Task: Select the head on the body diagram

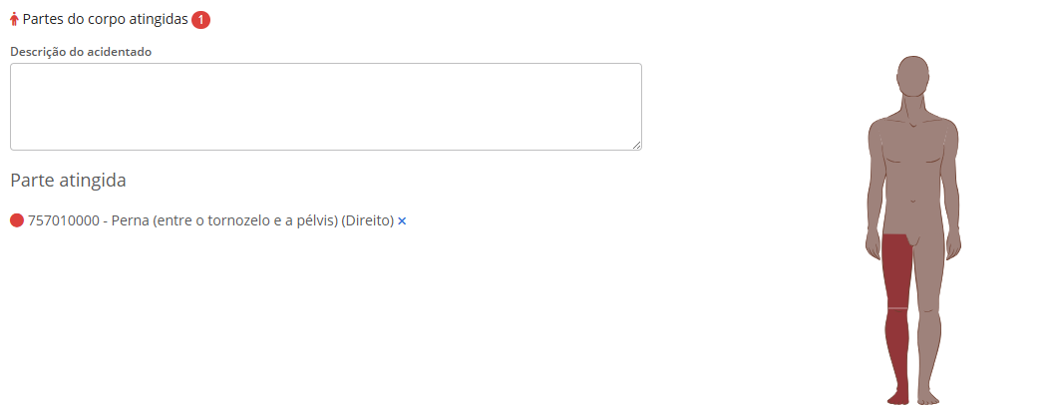Action: pyautogui.click(x=912, y=76)
